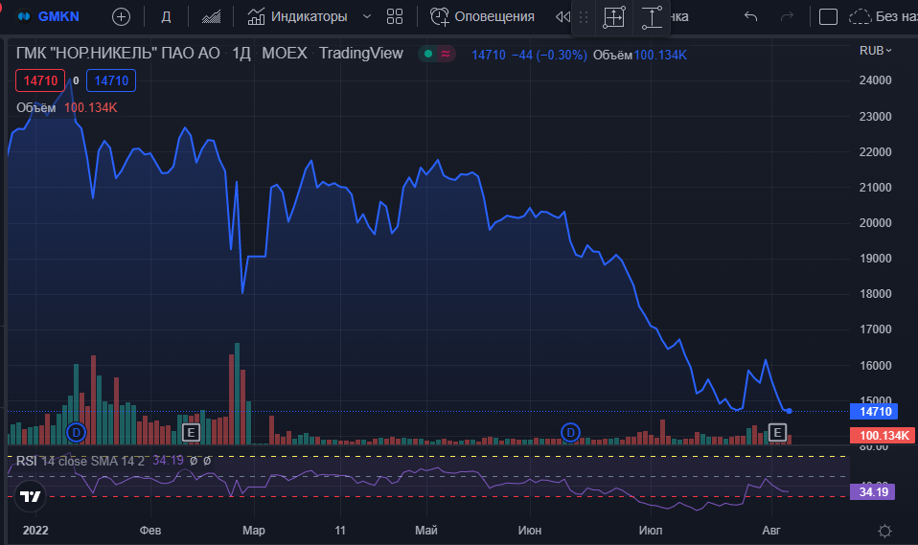Click the blue 14710 buy price button
918x545 pixels.
111,80
